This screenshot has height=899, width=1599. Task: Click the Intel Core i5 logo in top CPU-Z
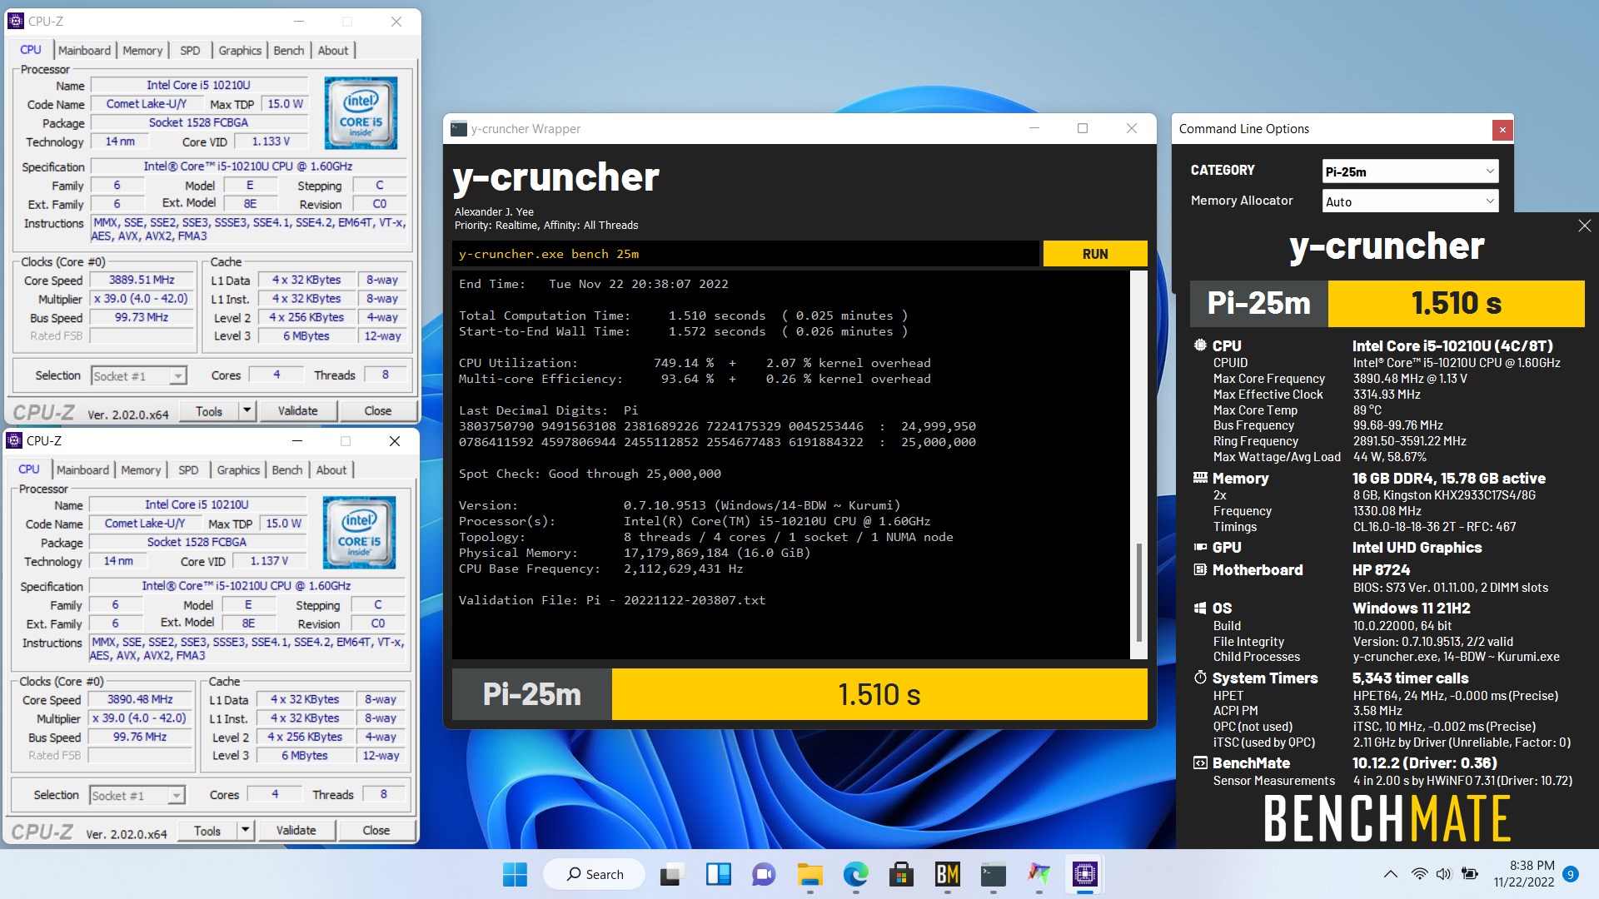[361, 113]
